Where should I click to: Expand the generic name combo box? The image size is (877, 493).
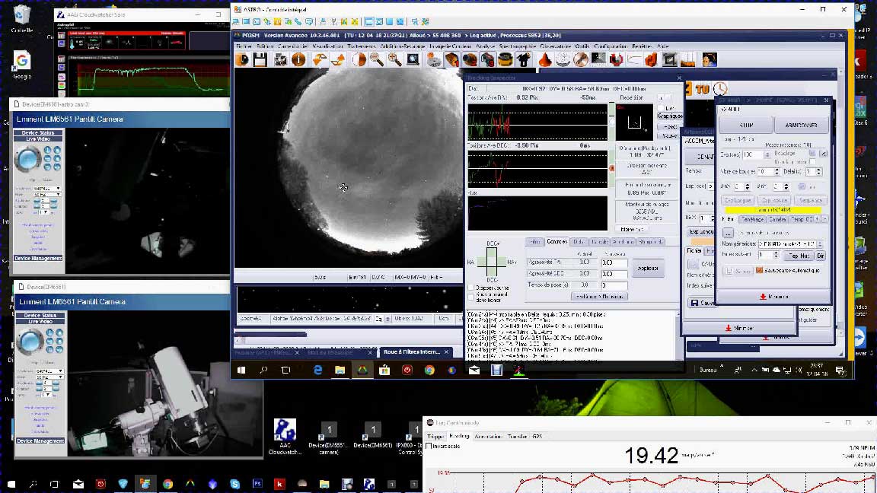pyautogui.click(x=821, y=243)
